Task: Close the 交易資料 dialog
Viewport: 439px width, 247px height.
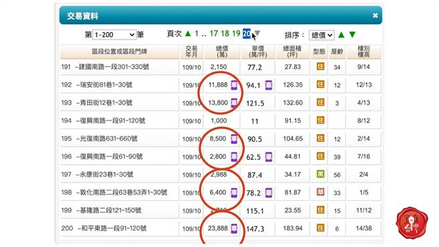Action: coord(375,15)
